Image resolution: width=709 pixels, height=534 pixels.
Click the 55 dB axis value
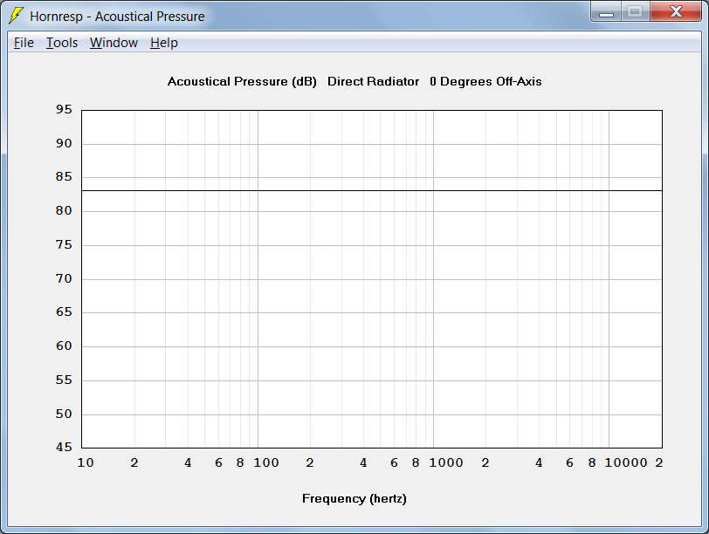click(x=64, y=380)
